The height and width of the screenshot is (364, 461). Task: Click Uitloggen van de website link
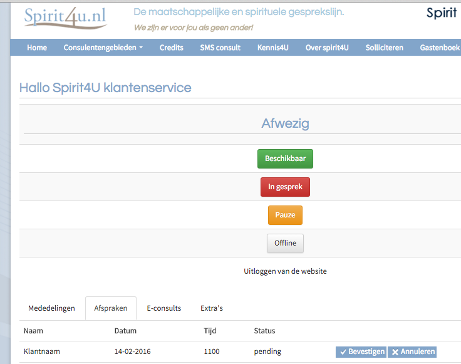tap(285, 271)
